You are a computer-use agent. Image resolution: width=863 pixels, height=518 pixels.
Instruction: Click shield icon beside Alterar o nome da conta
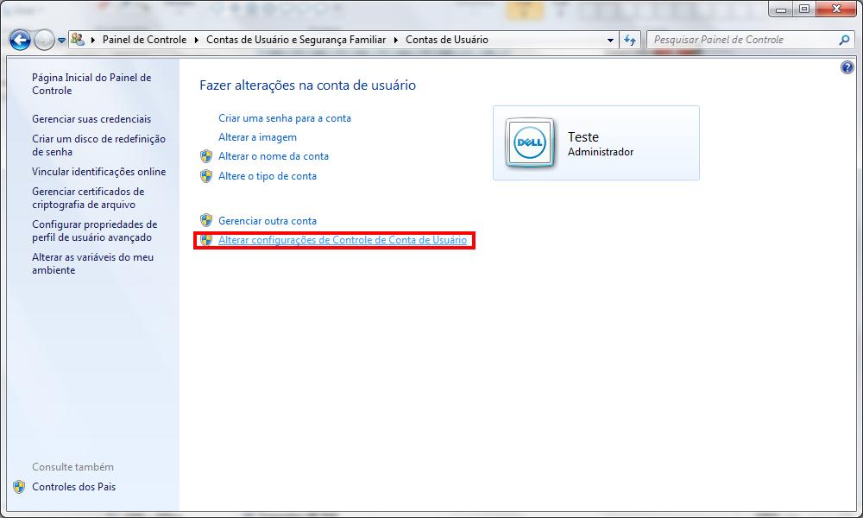[206, 156]
